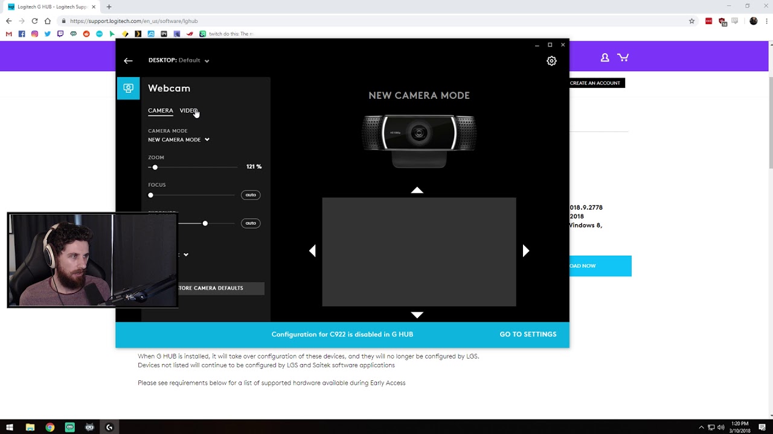Screen dimensions: 773x434
Task: Click the blue Download Now button
Action: coord(600,266)
